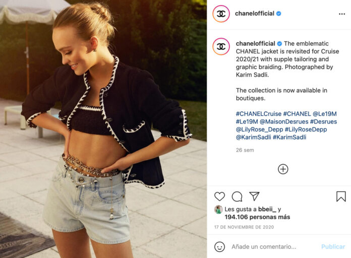Image resolution: width=351 pixels, height=258 pixels.
Task: Open the @MaisonDesrues mention link
Action: click(284, 121)
